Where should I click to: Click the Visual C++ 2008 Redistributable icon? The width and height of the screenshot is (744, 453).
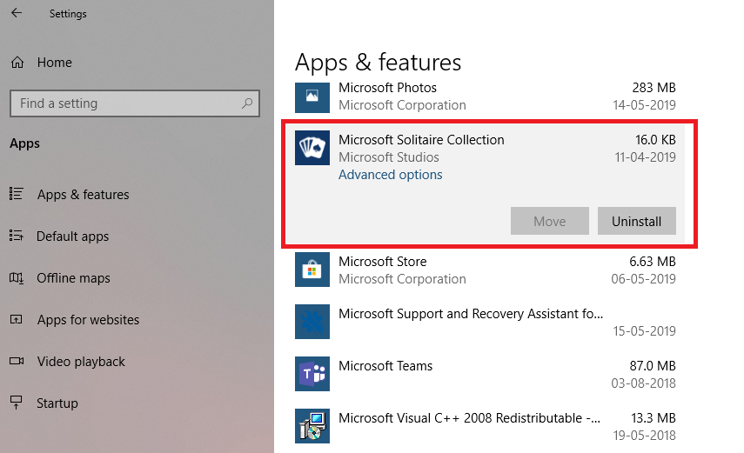(312, 426)
